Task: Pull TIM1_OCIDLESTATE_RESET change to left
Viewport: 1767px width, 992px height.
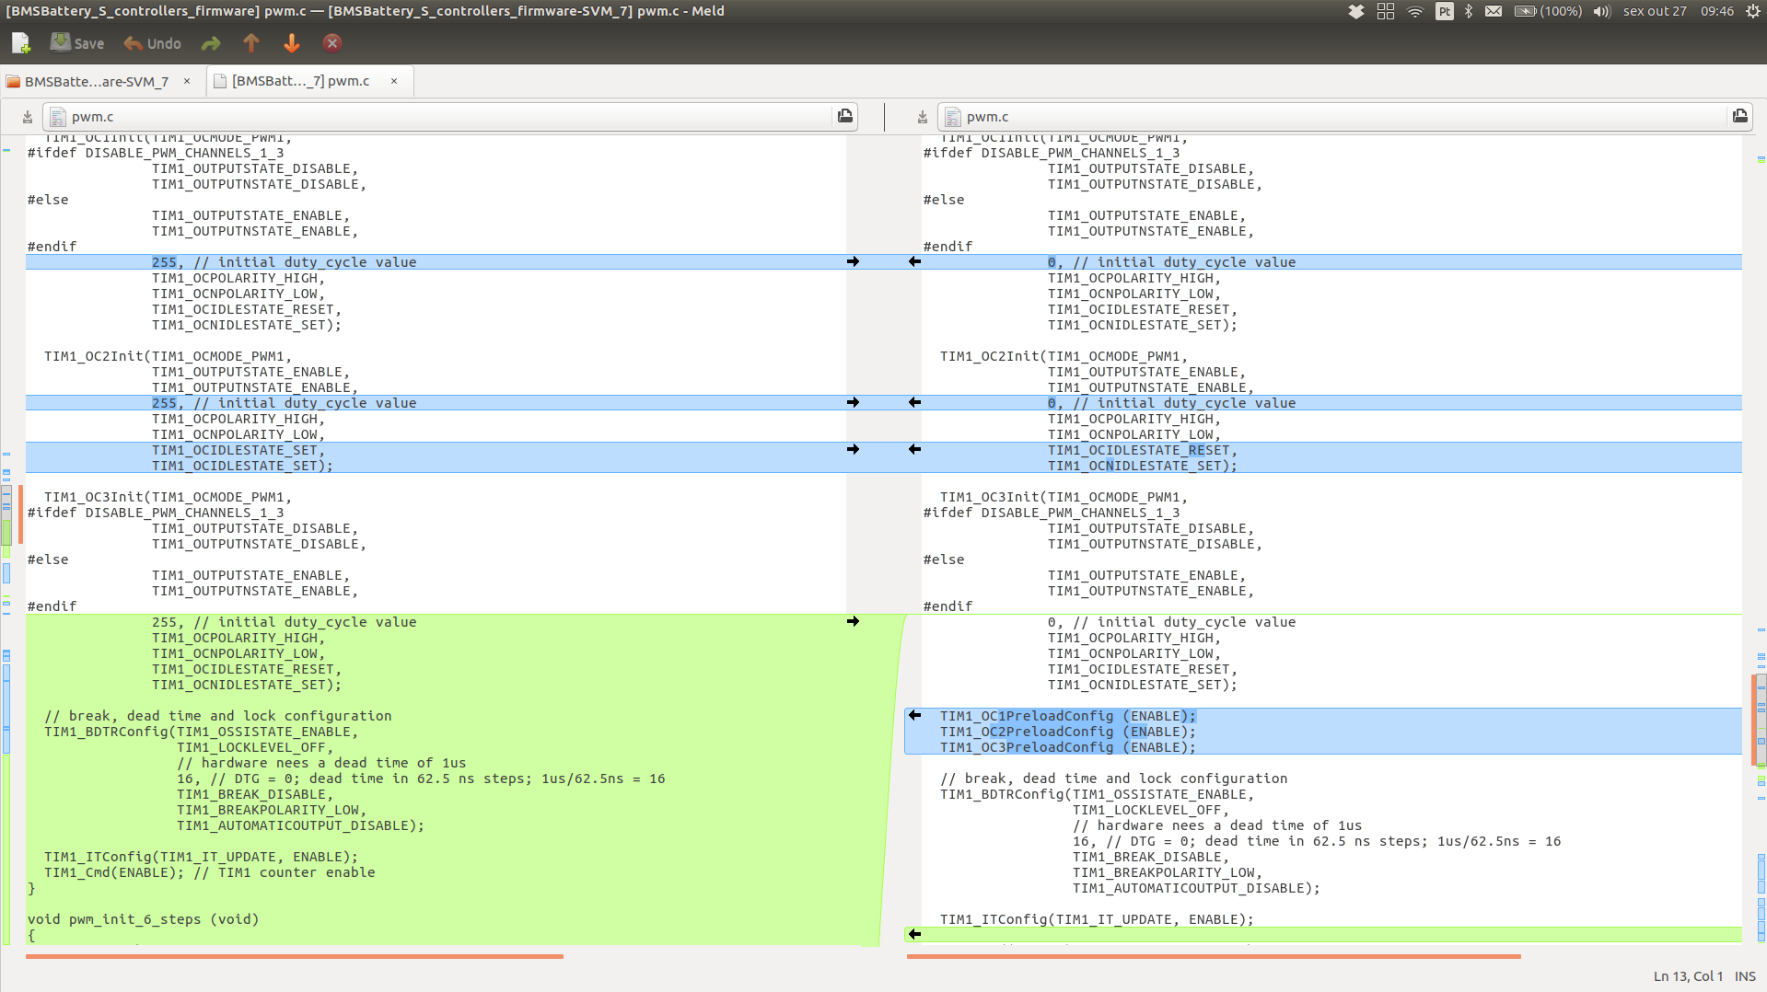Action: click(x=914, y=450)
